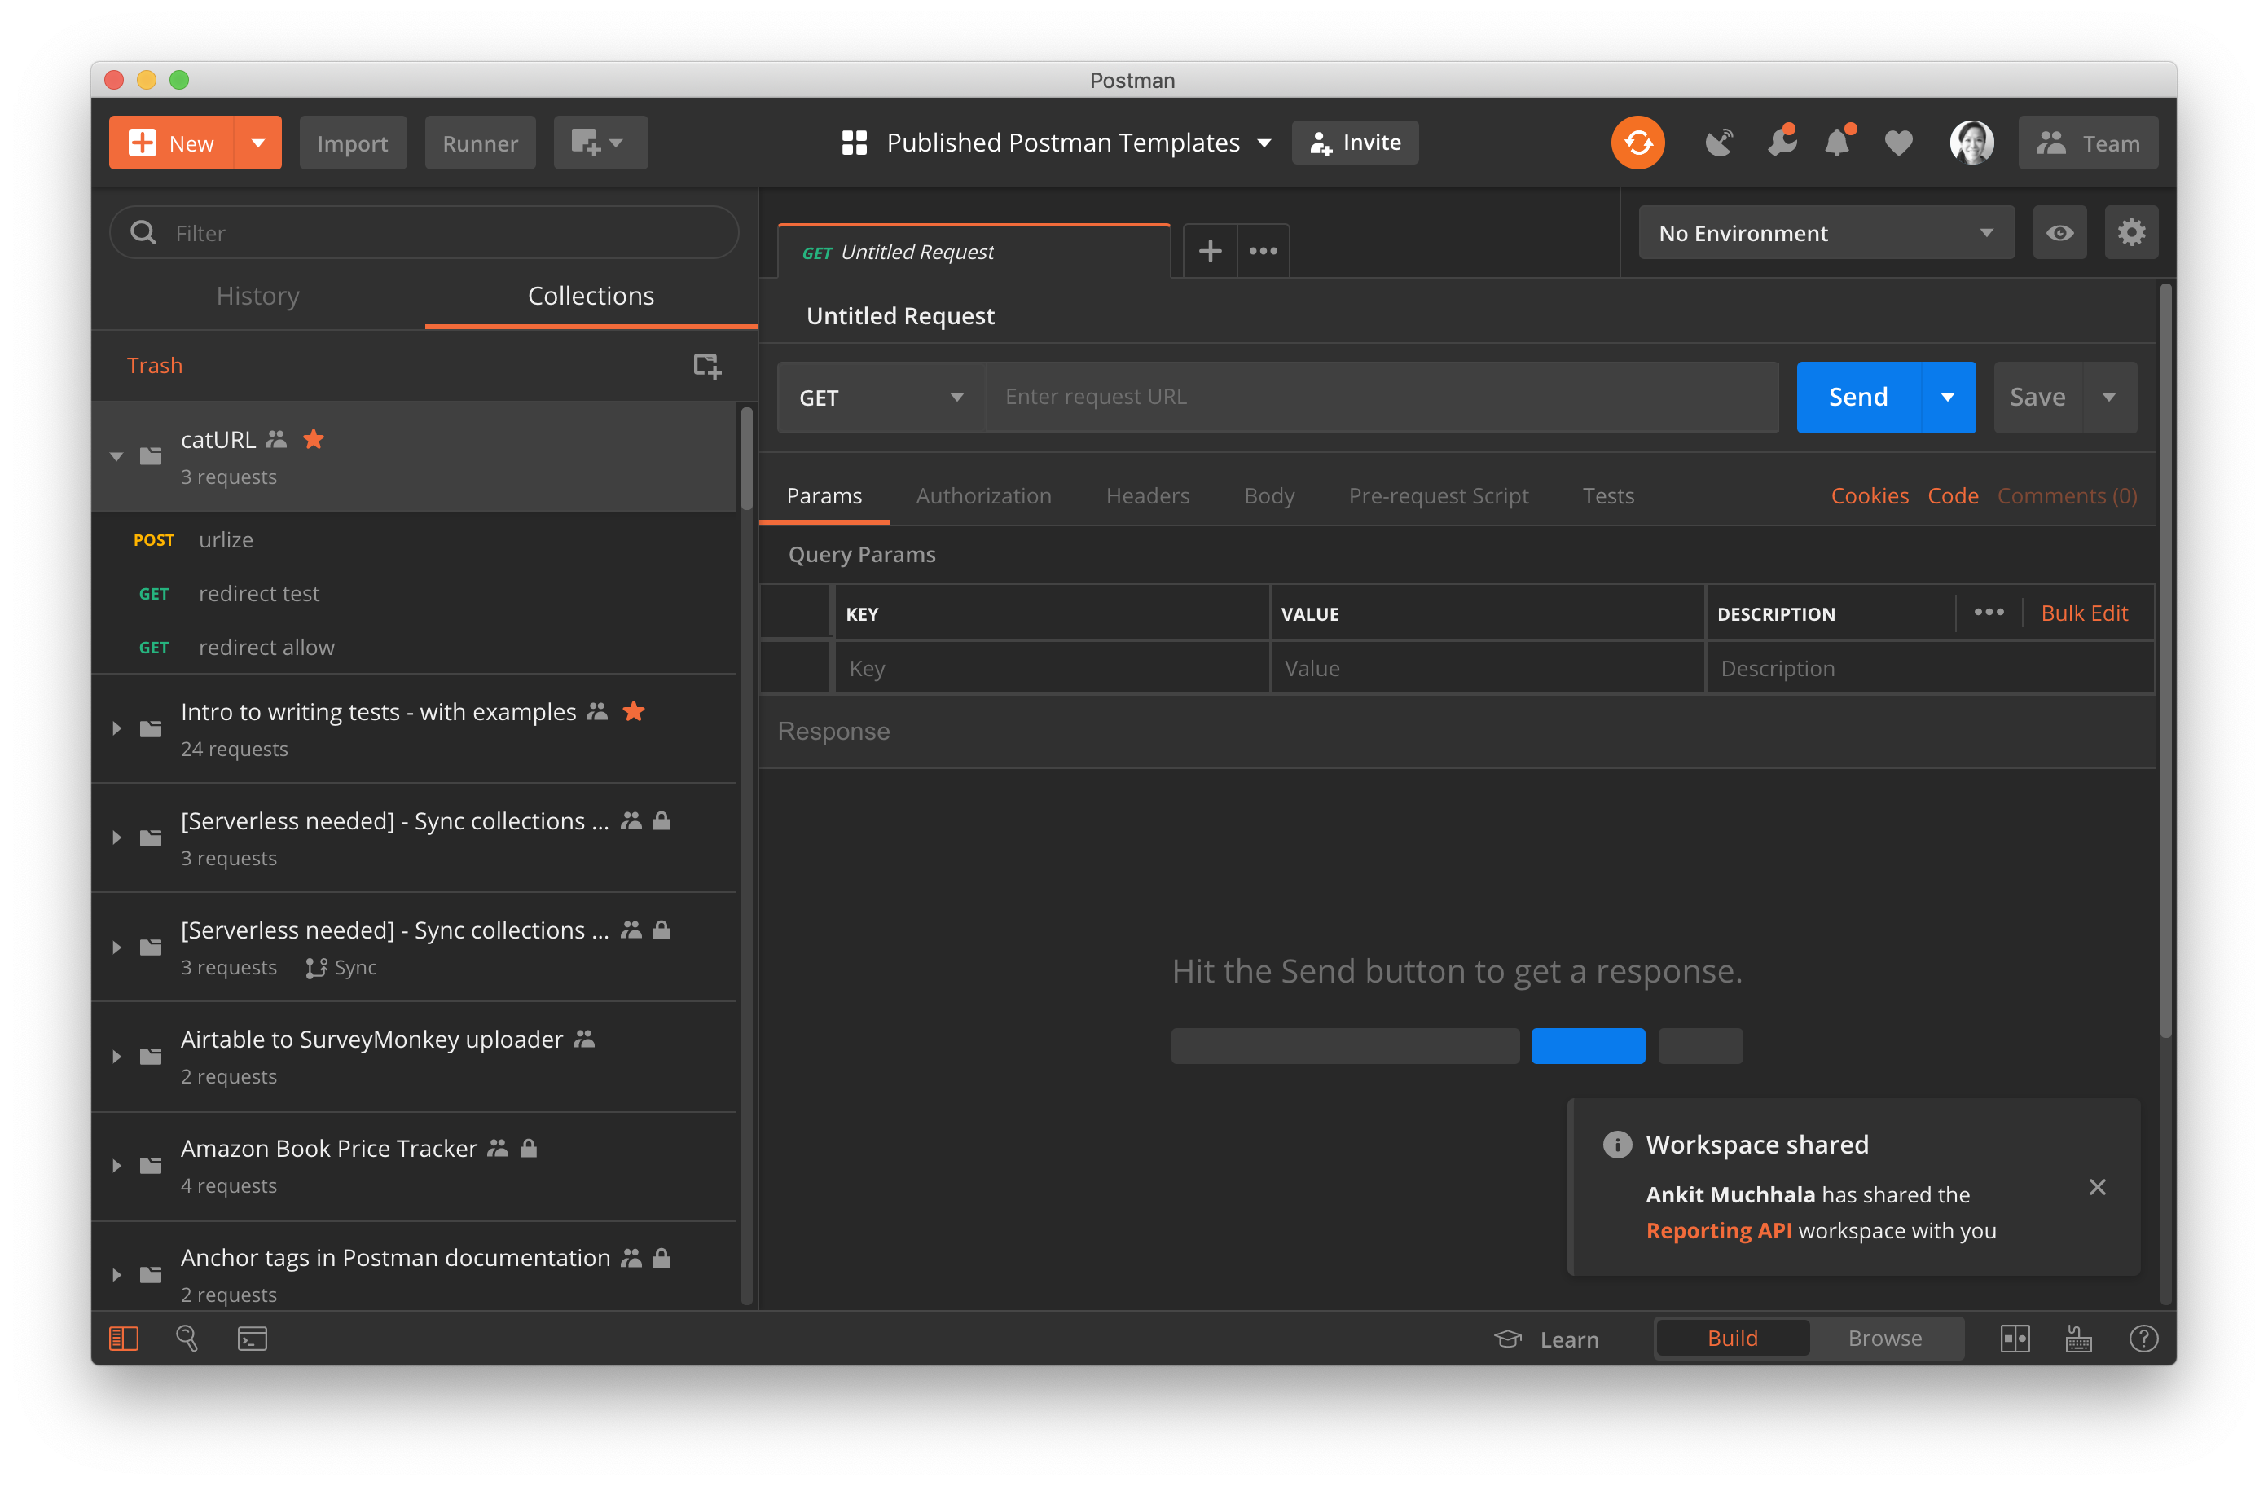
Task: Open the Authorization tab
Action: click(982, 495)
